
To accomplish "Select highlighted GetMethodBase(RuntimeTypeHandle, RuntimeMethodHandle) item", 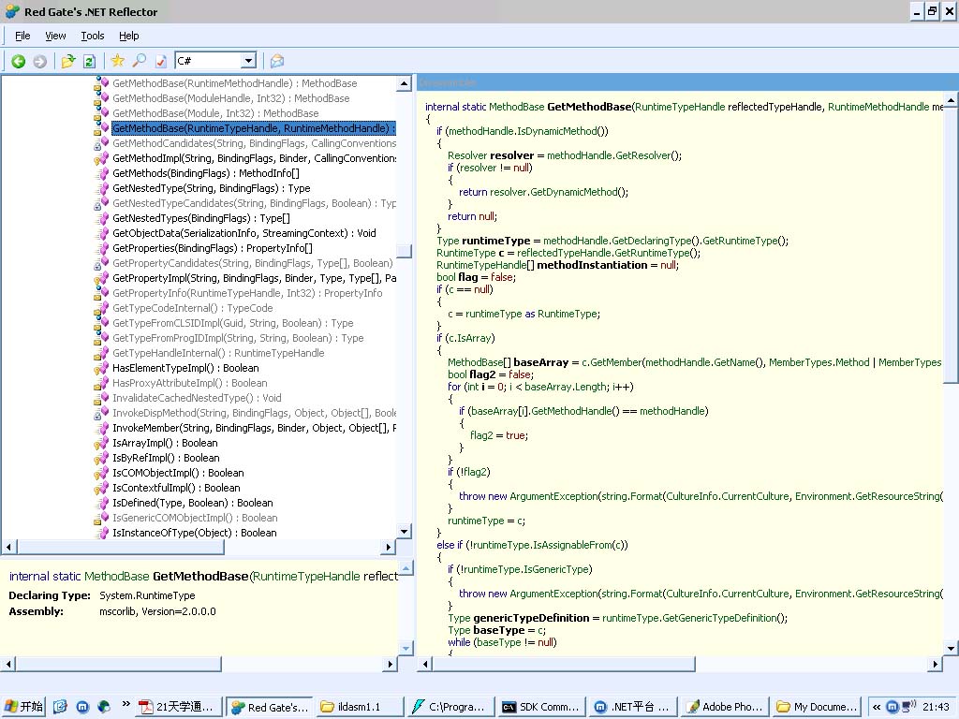I will pyautogui.click(x=253, y=128).
